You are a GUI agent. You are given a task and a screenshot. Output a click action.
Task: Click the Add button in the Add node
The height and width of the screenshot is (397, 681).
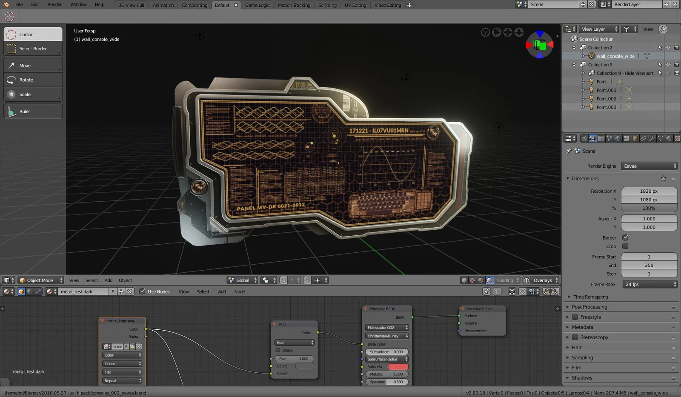(294, 343)
